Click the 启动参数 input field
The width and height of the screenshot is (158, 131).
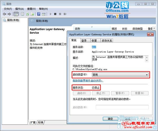pyautogui.click(x=122, y=107)
